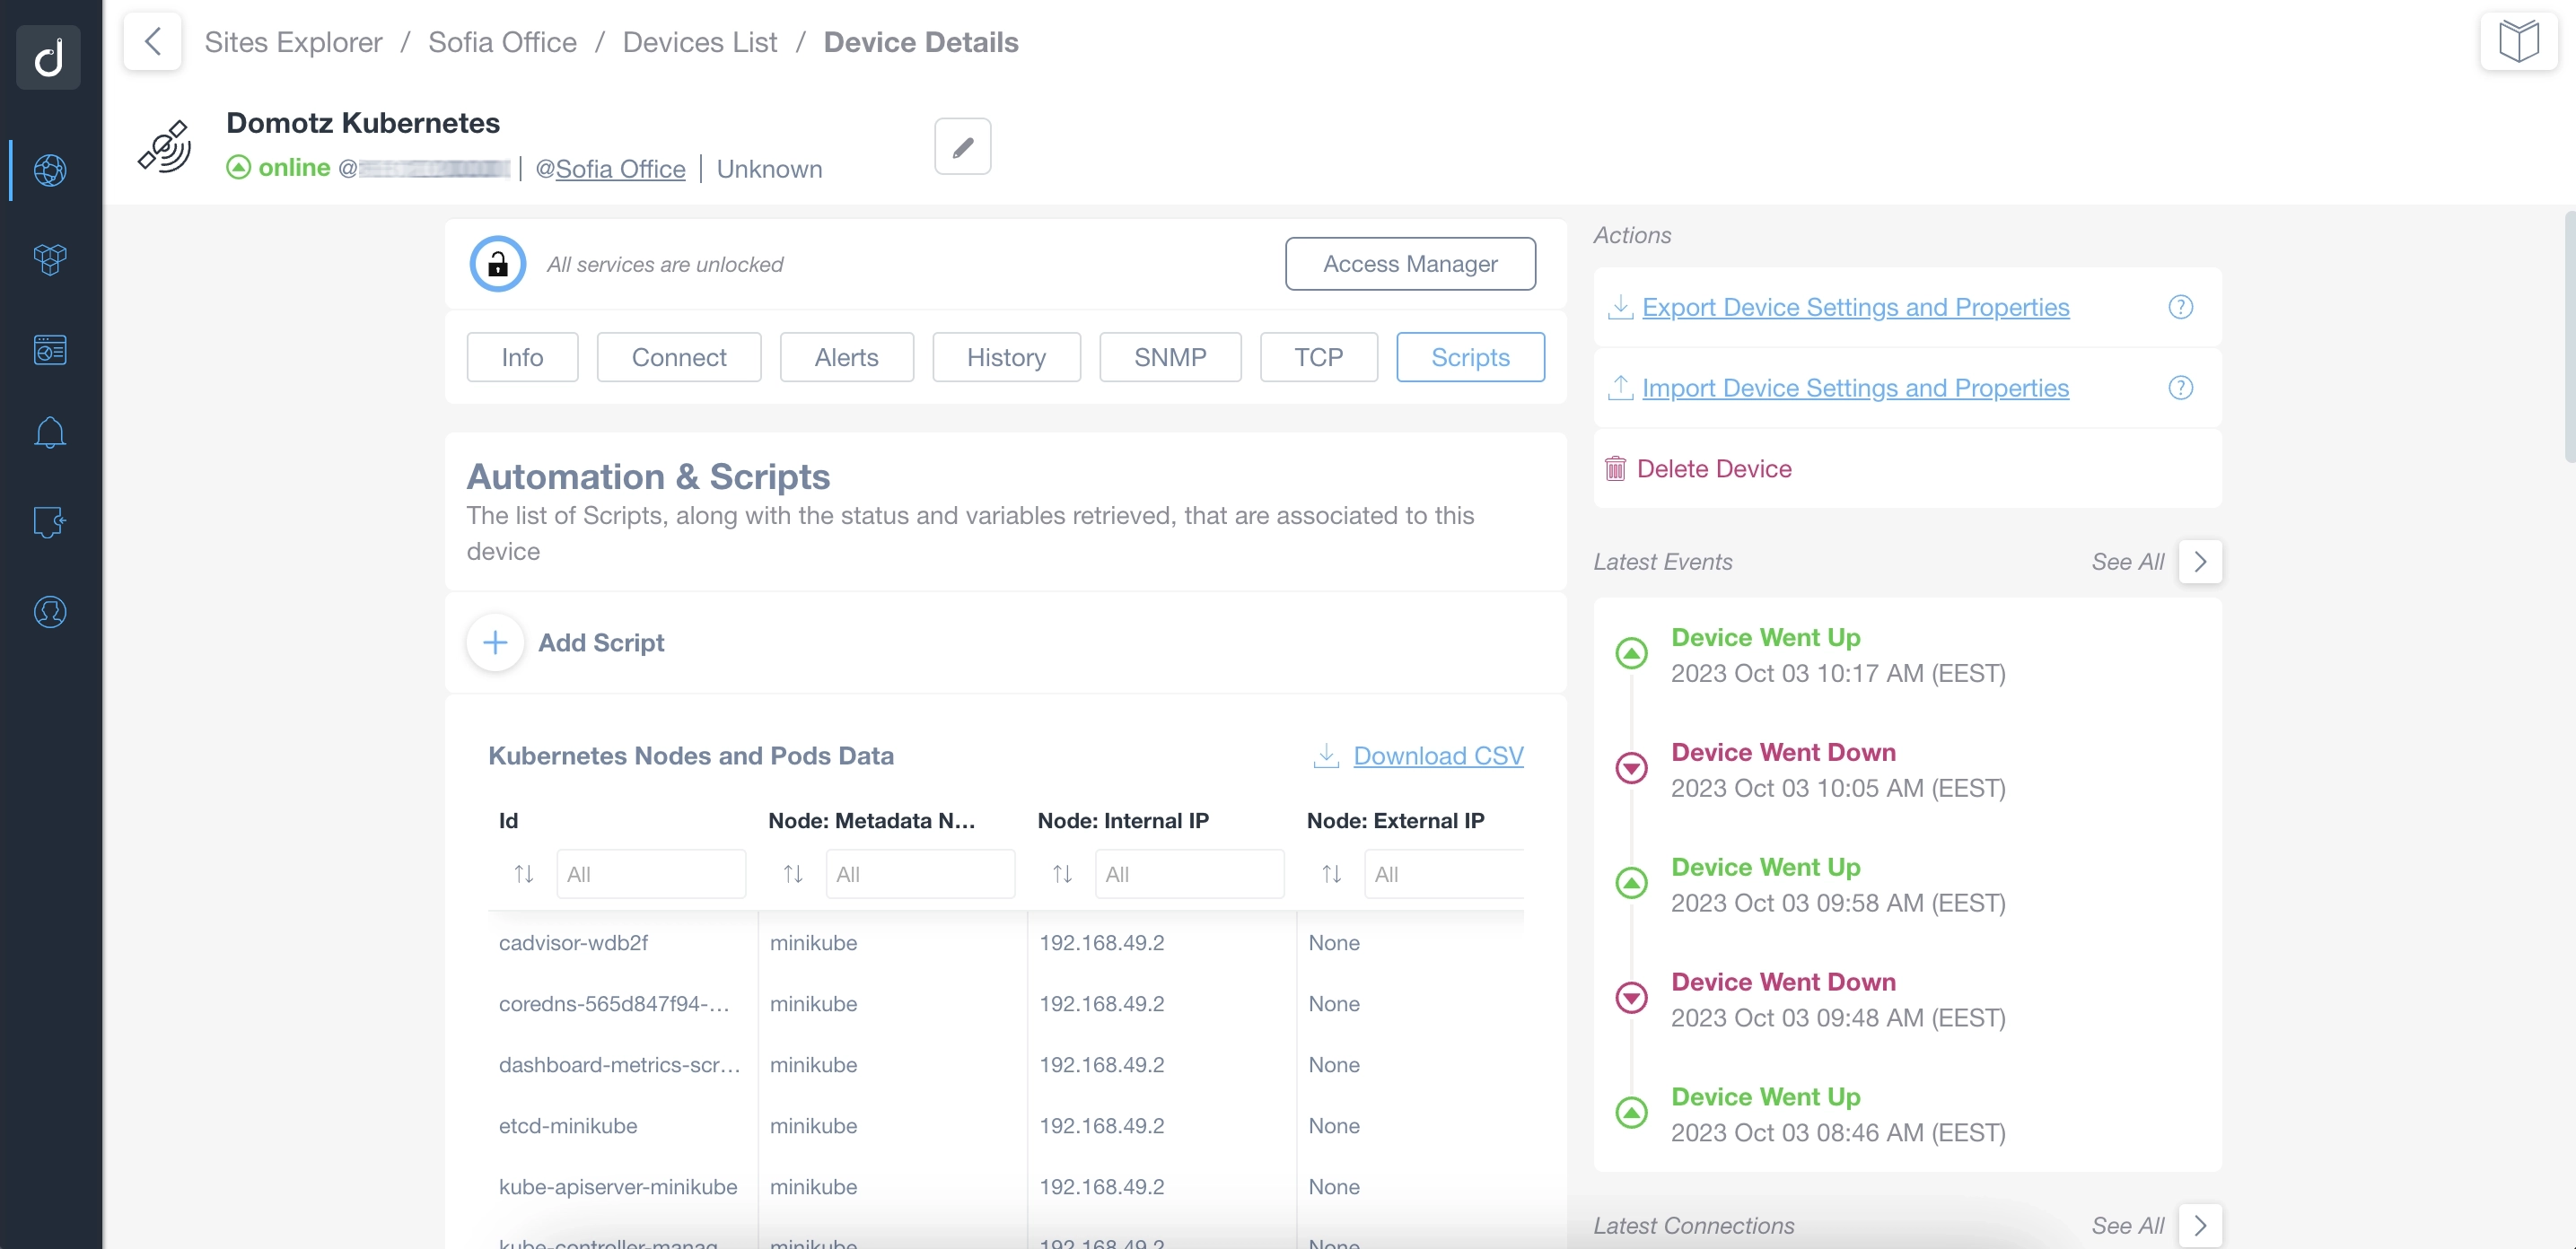Select the etcd-minikube row
This screenshot has height=1249, width=2576.
[1006, 1126]
